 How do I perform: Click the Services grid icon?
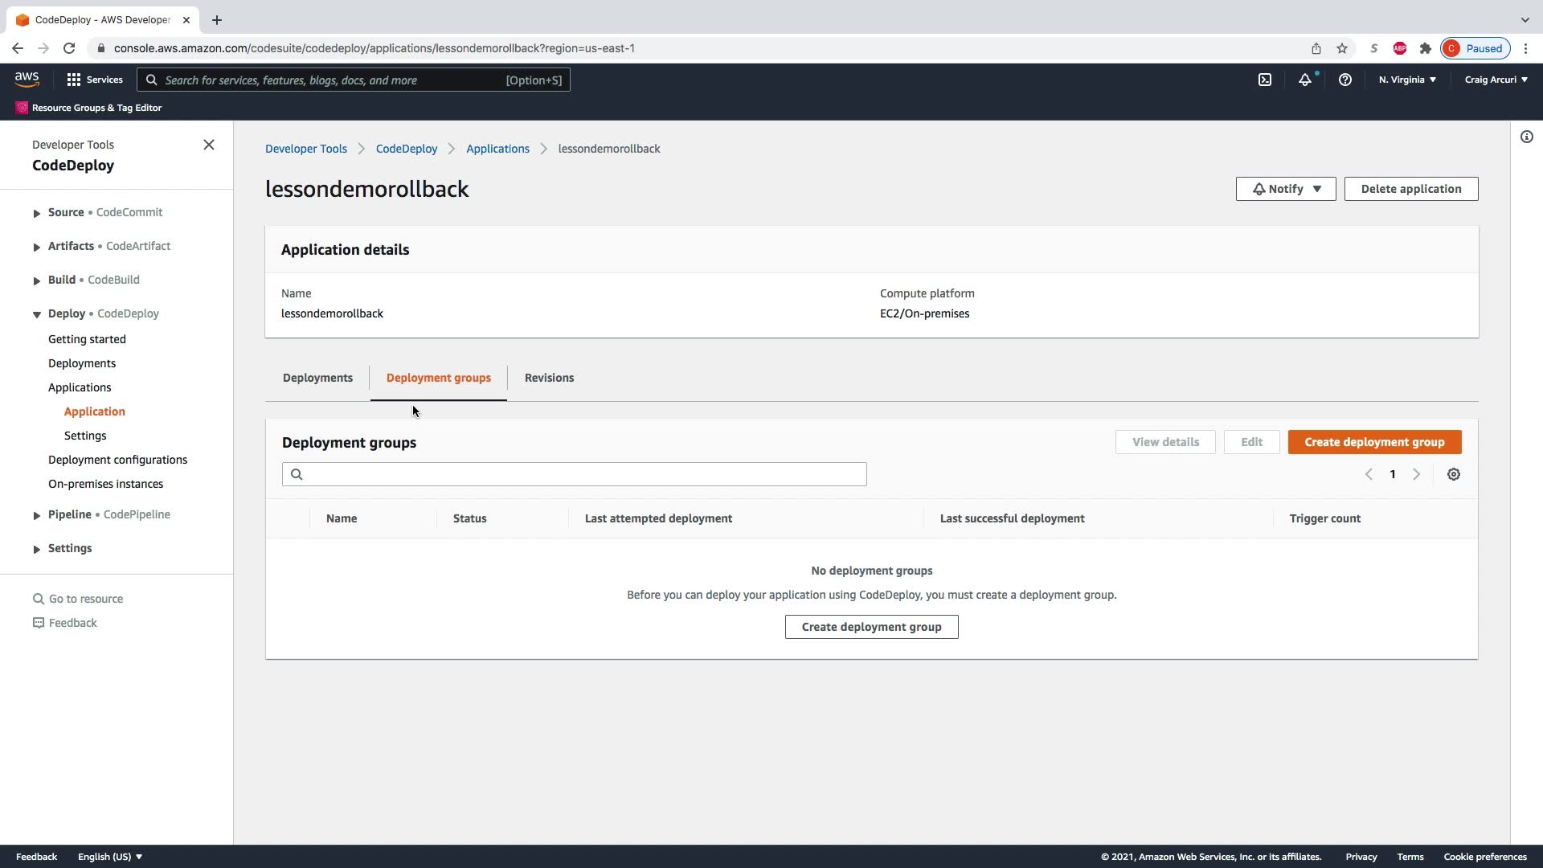pyautogui.click(x=74, y=80)
